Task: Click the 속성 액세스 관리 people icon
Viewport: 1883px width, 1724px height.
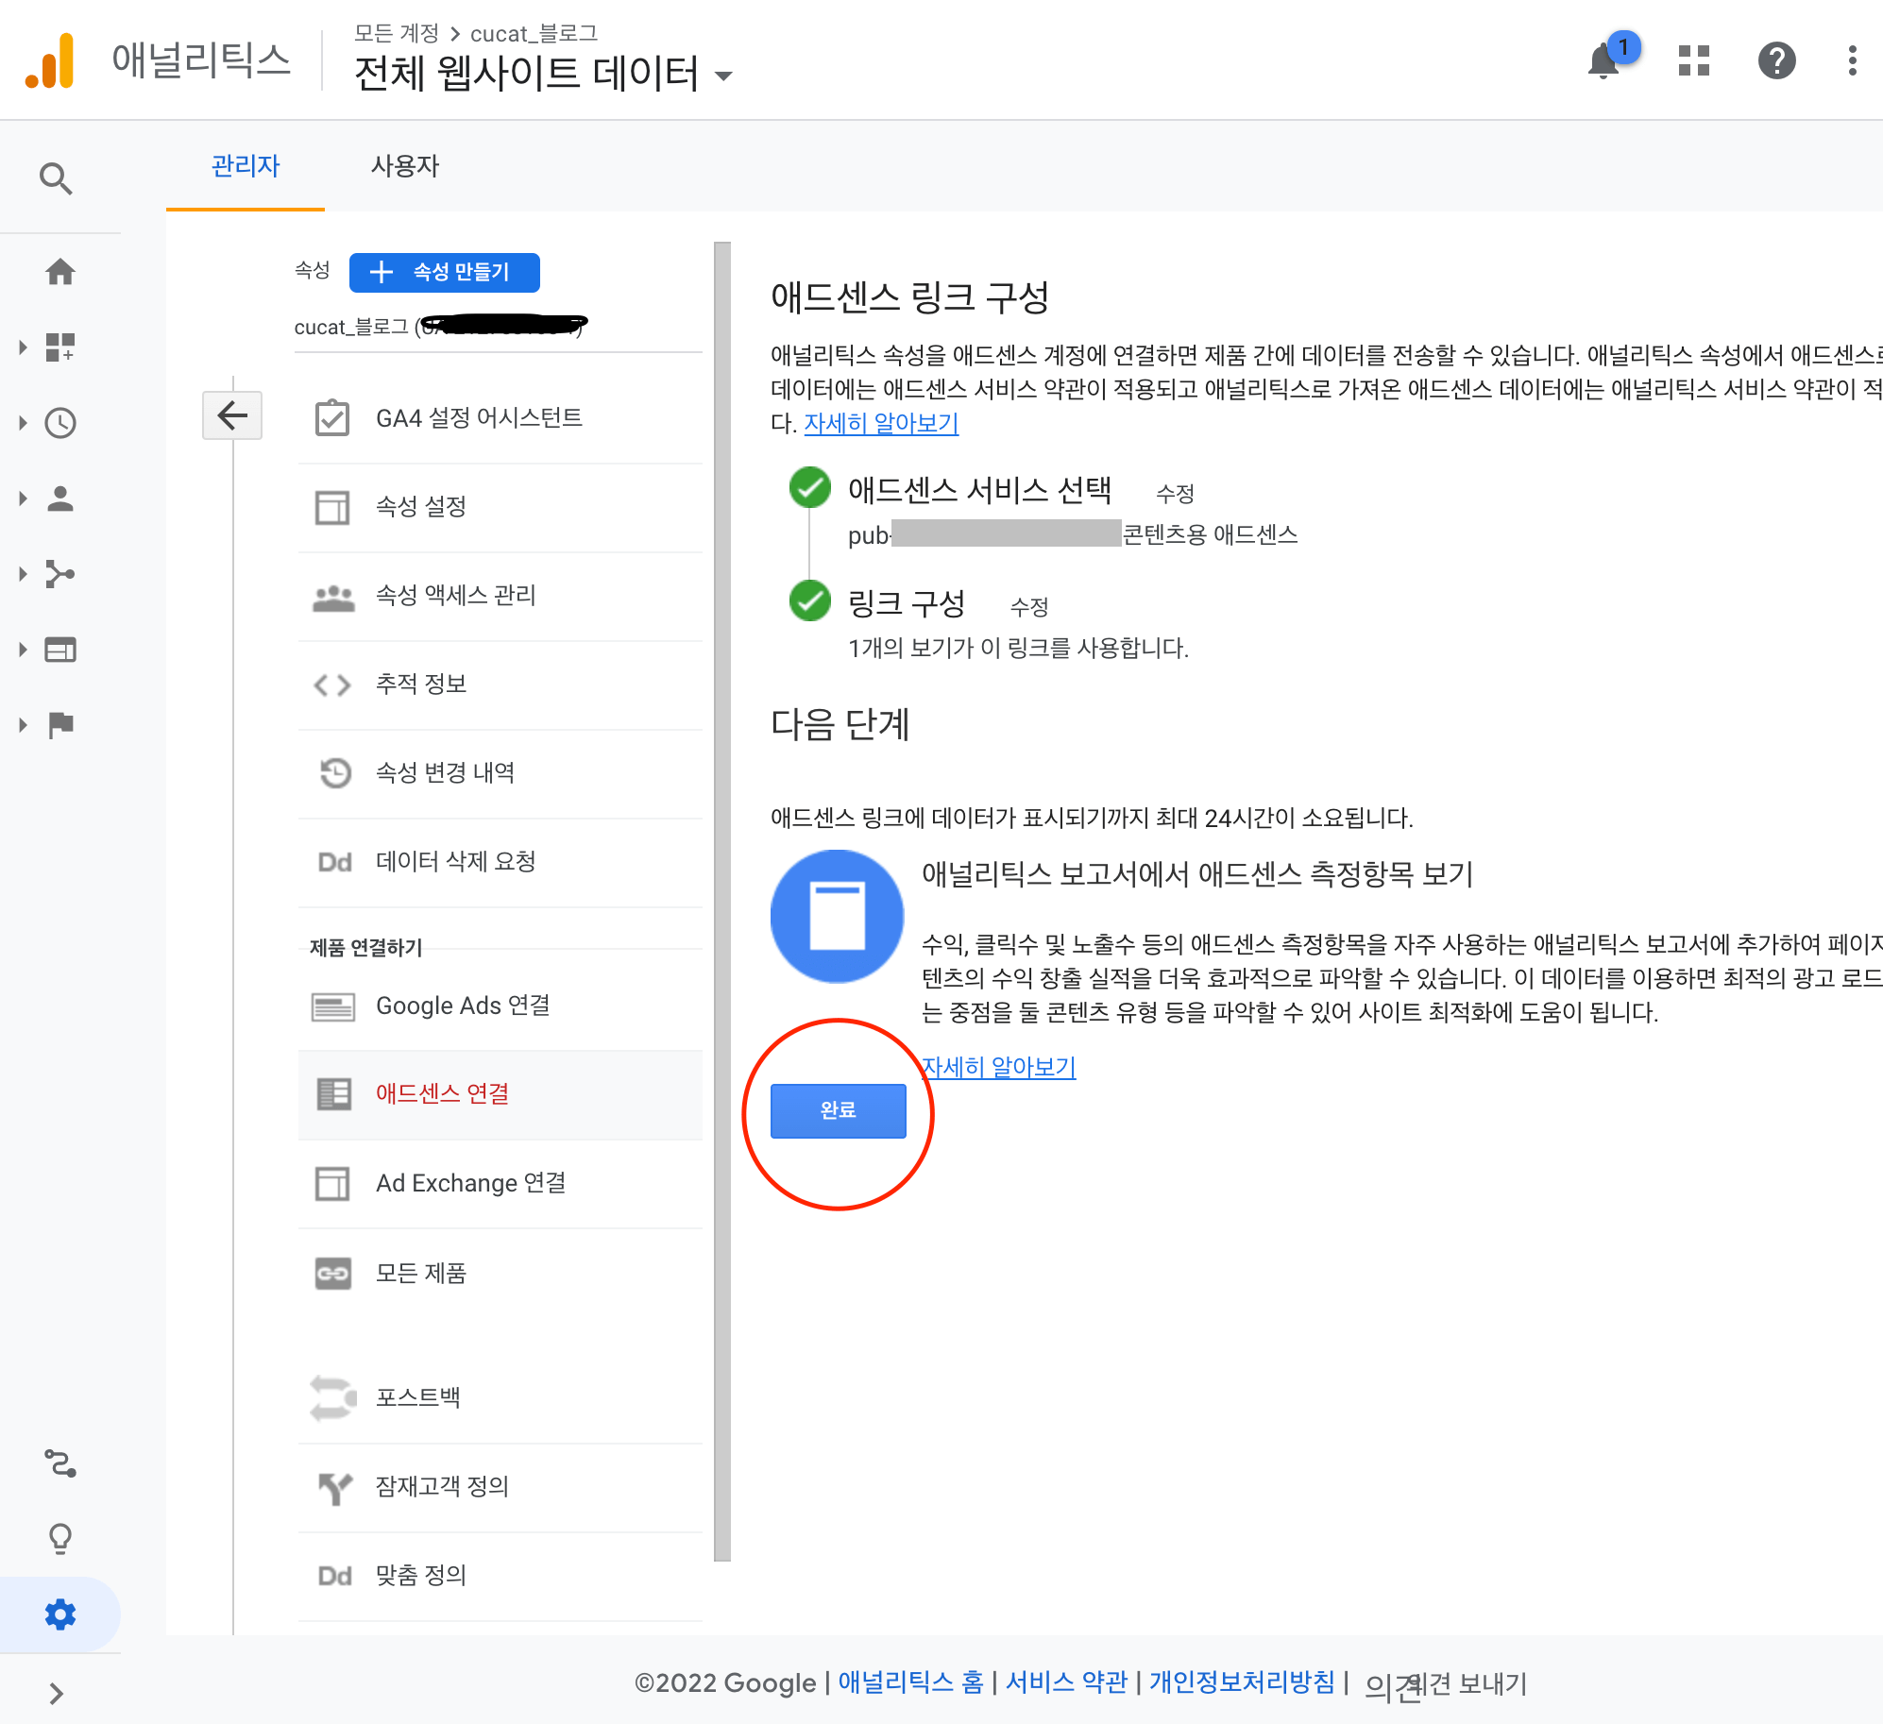Action: click(x=333, y=597)
